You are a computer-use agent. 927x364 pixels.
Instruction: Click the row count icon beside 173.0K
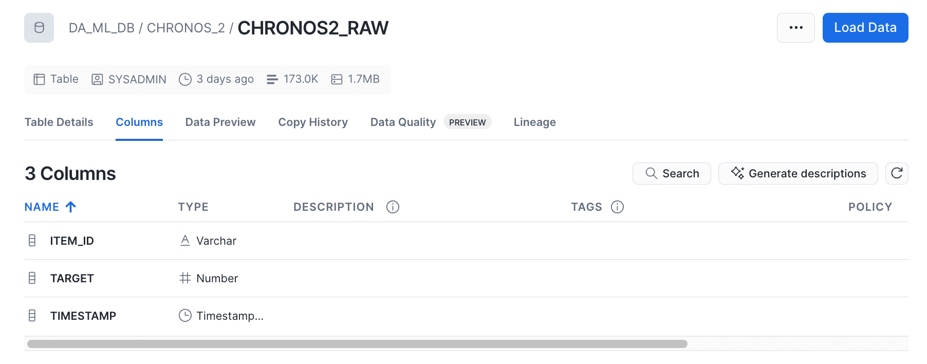click(x=272, y=79)
